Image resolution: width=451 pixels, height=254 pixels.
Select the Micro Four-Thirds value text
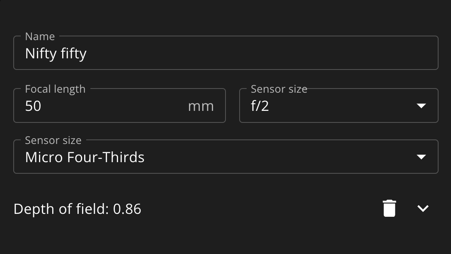[x=85, y=157]
